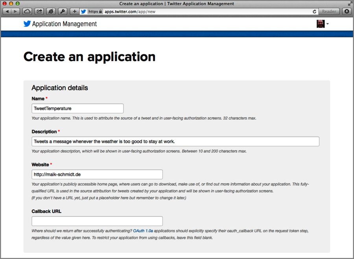Open the password manager key icon
The image size is (354, 259).
62,11
